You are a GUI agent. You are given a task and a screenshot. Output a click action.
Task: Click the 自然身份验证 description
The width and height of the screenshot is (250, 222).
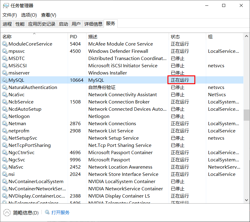coord(102,87)
